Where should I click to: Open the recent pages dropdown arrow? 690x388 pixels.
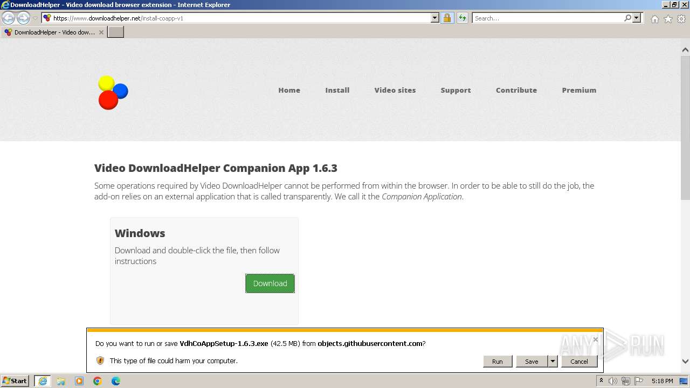35,18
